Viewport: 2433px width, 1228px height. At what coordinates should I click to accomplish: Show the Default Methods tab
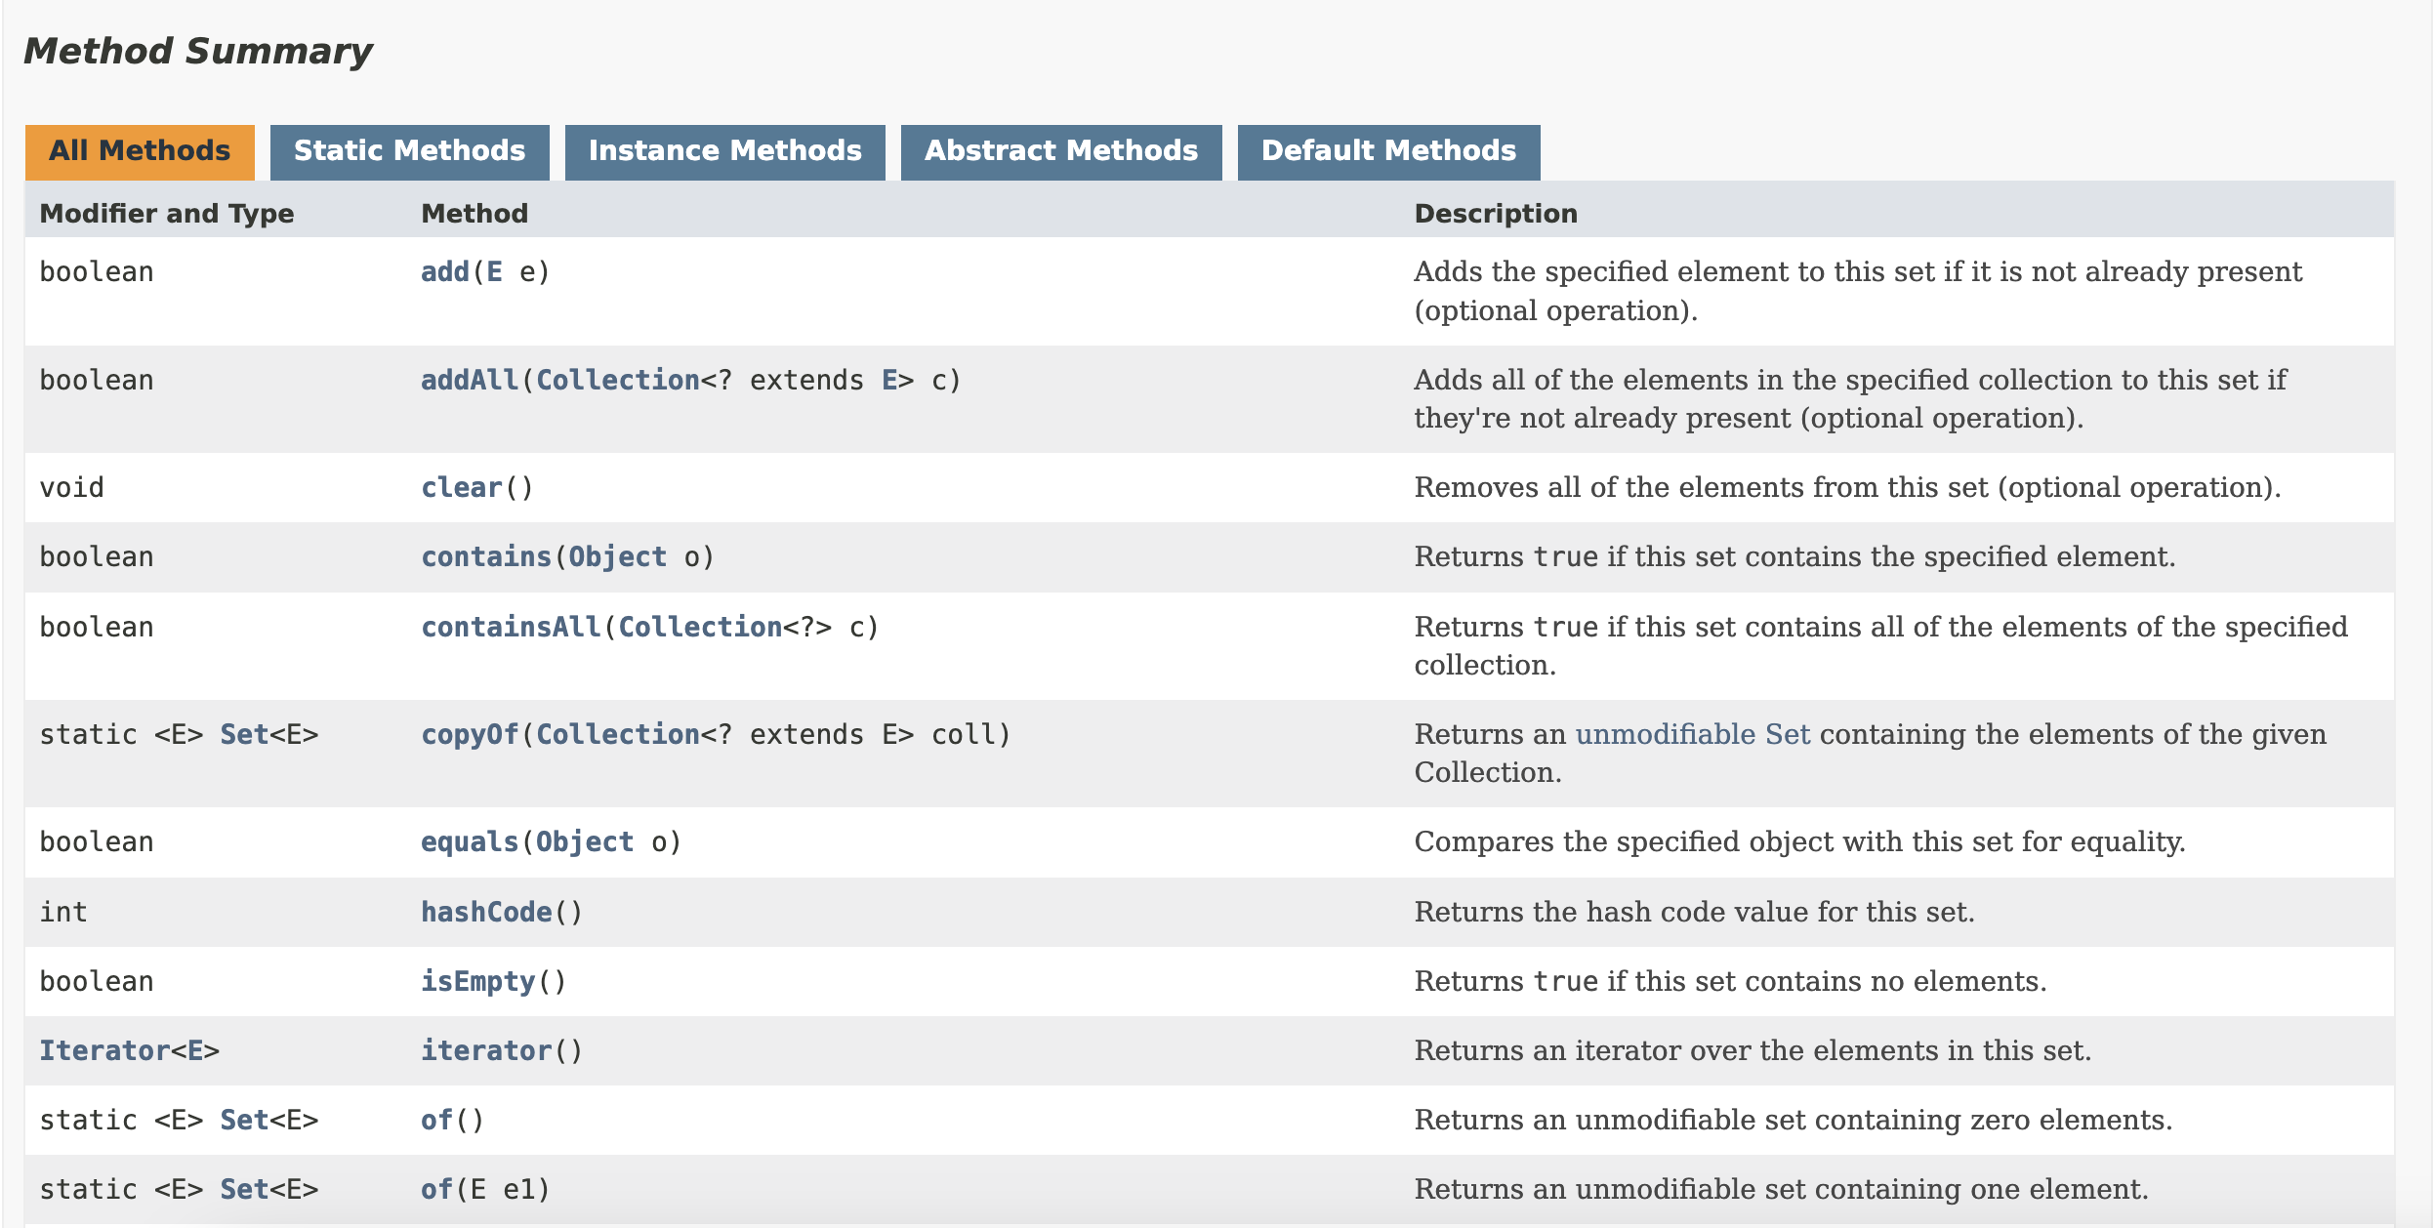[1387, 151]
